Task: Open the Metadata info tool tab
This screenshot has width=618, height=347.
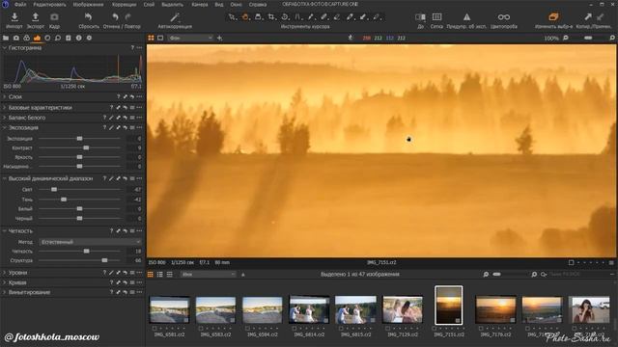Action: pyautogui.click(x=79, y=39)
